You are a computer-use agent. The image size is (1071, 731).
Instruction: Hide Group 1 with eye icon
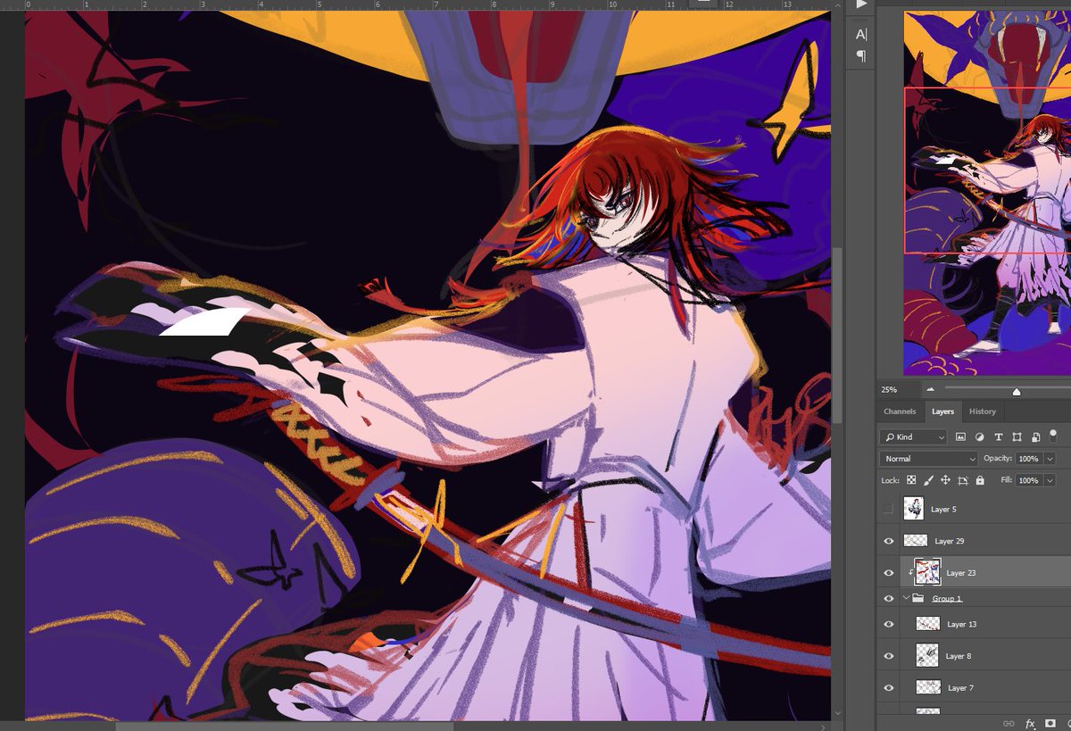click(x=888, y=598)
